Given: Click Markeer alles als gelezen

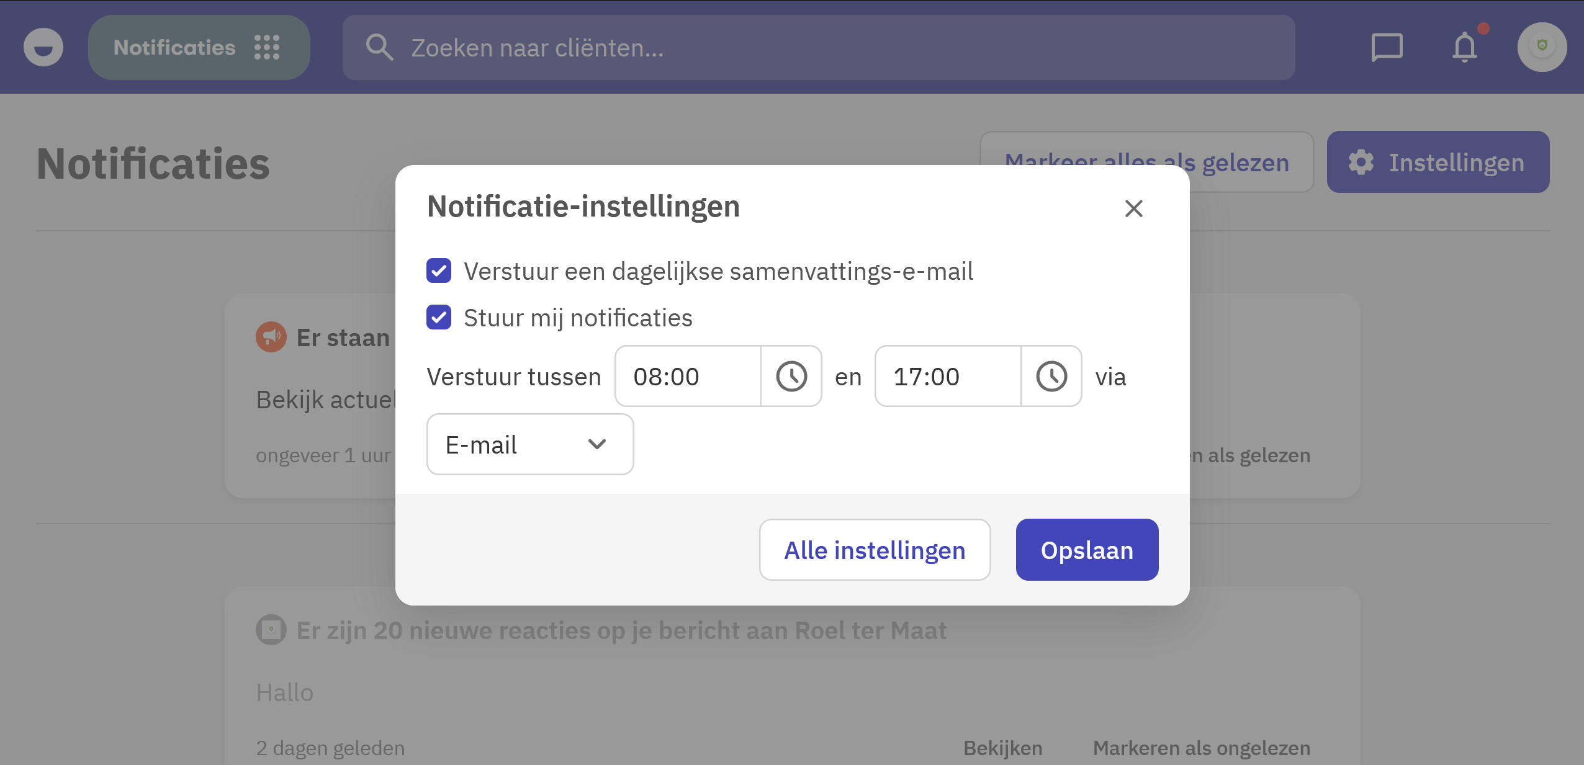Looking at the screenshot, I should click(x=1146, y=162).
